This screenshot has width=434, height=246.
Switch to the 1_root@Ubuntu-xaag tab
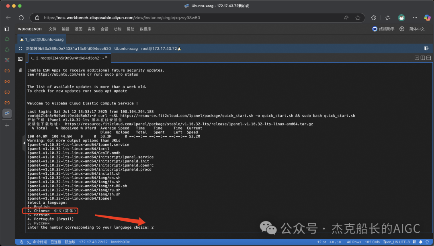pyautogui.click(x=42, y=39)
